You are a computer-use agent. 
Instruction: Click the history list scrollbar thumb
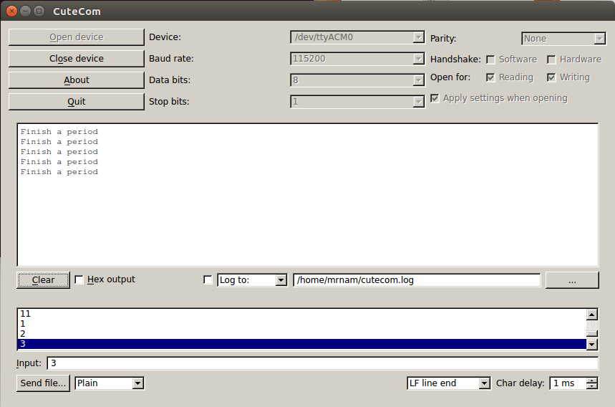592,334
